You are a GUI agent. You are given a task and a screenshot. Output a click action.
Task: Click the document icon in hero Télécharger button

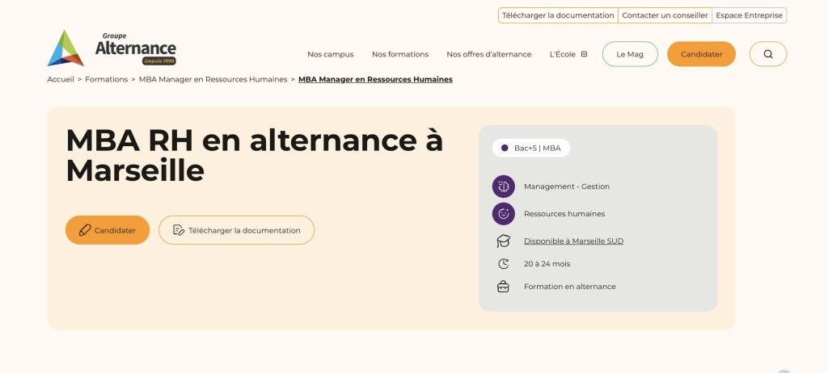click(x=179, y=230)
